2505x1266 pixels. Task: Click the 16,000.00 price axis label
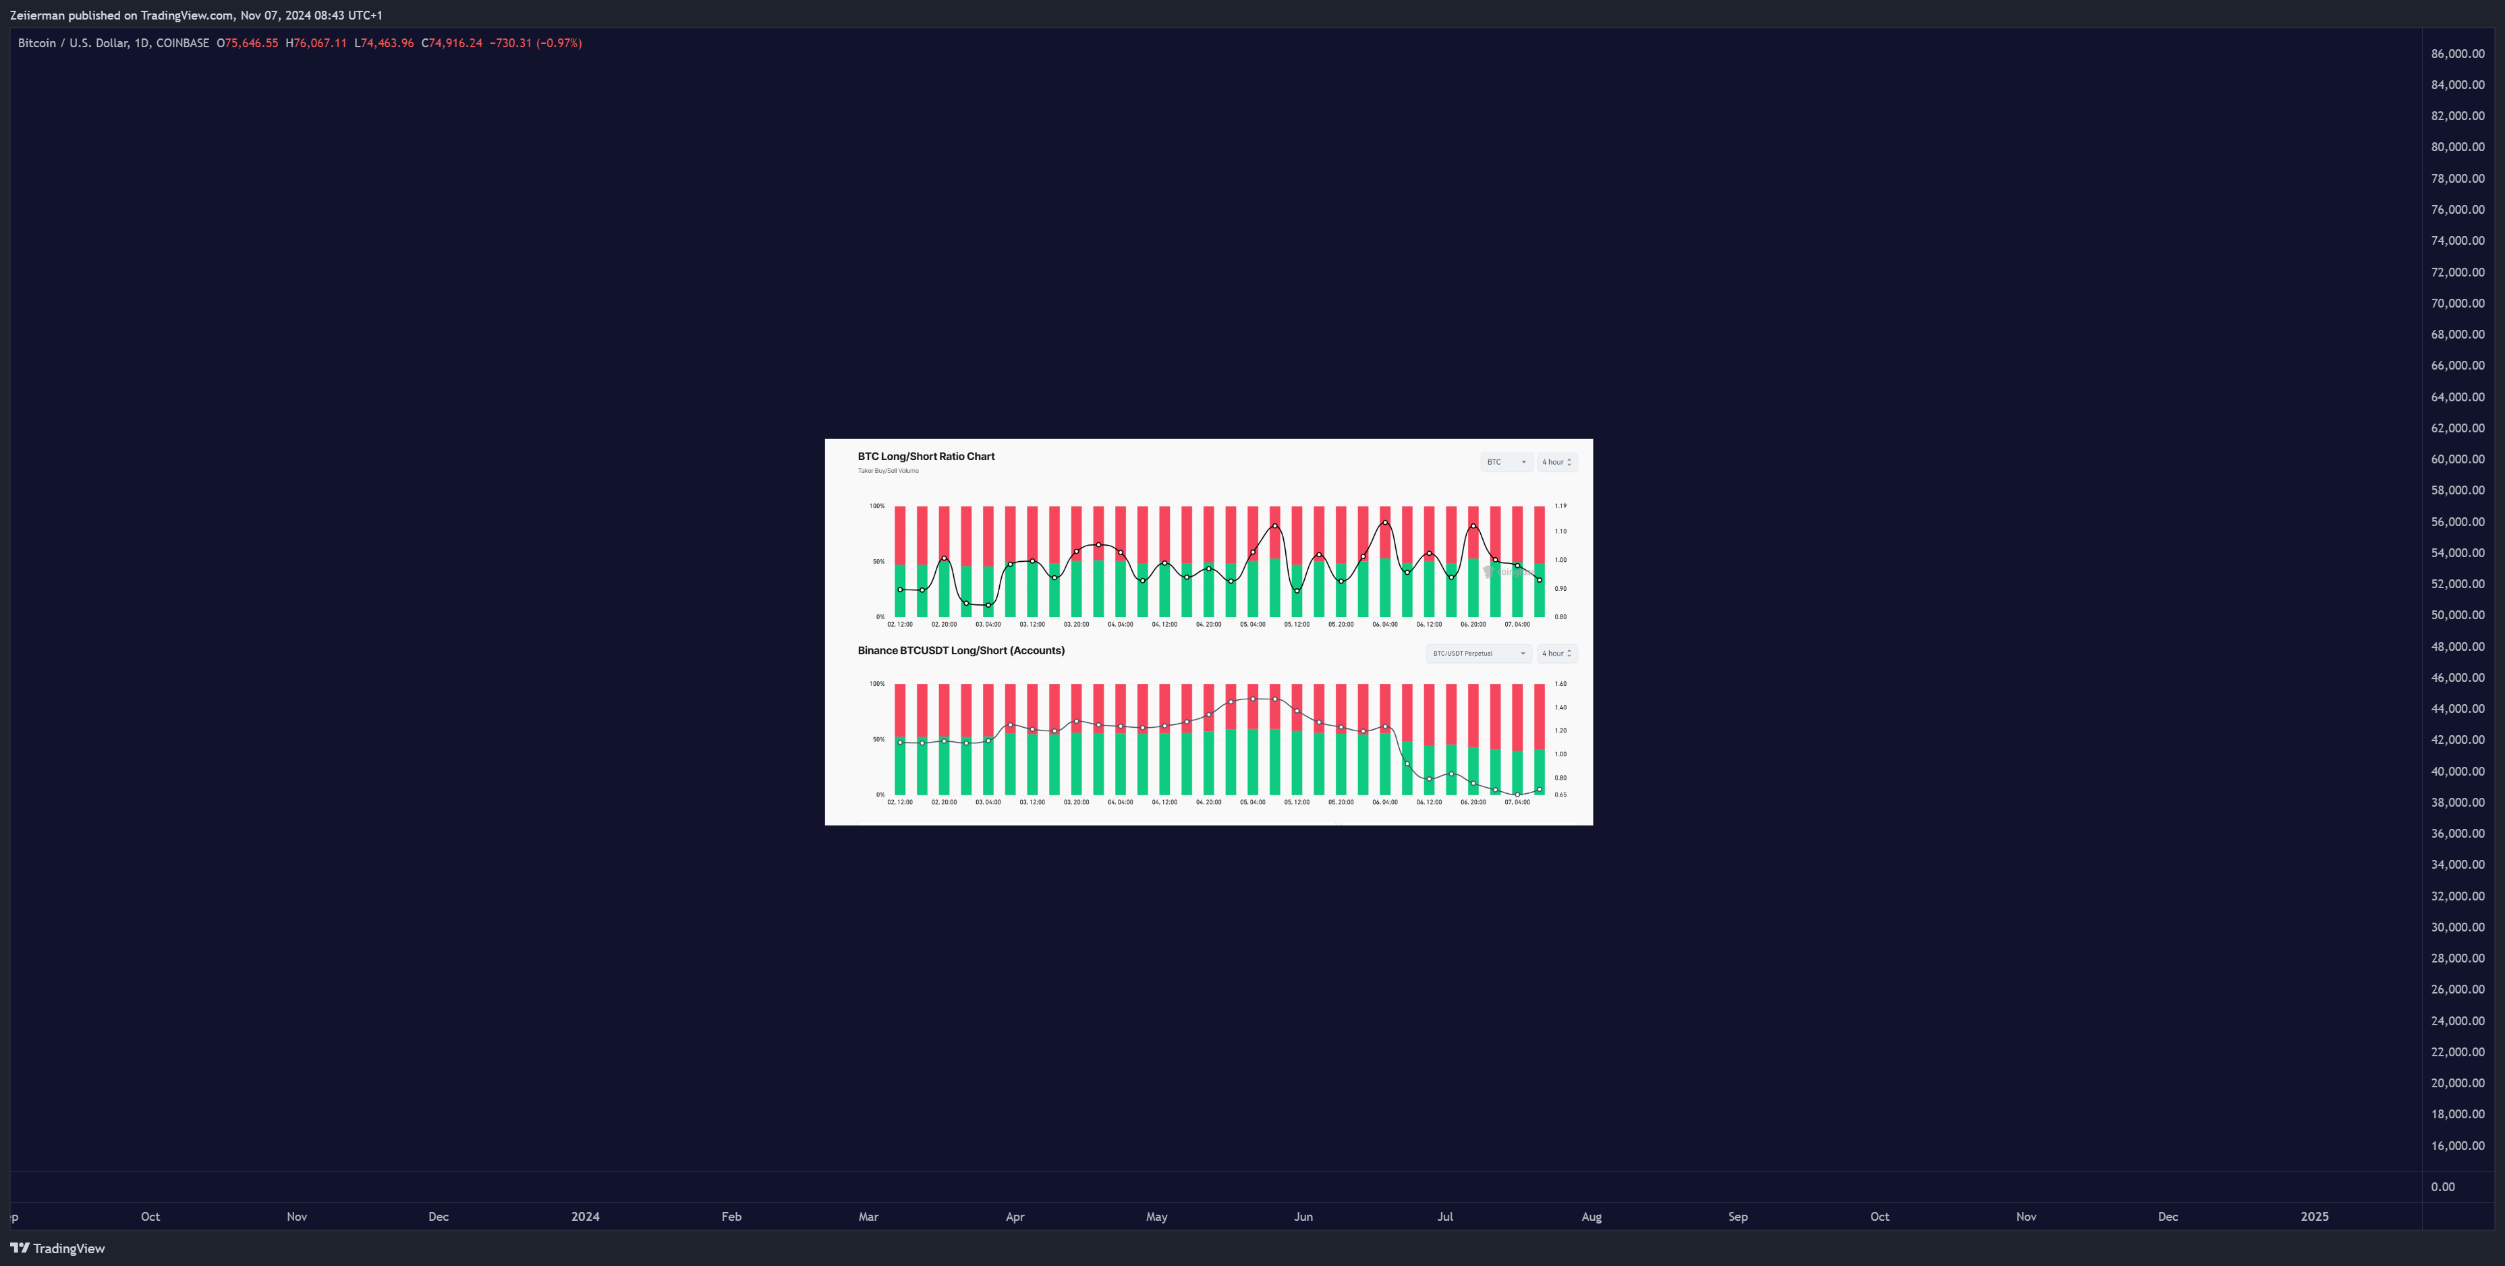click(2457, 1145)
